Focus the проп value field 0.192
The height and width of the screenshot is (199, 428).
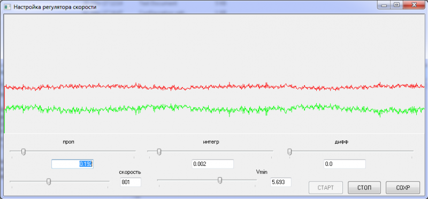click(72, 164)
